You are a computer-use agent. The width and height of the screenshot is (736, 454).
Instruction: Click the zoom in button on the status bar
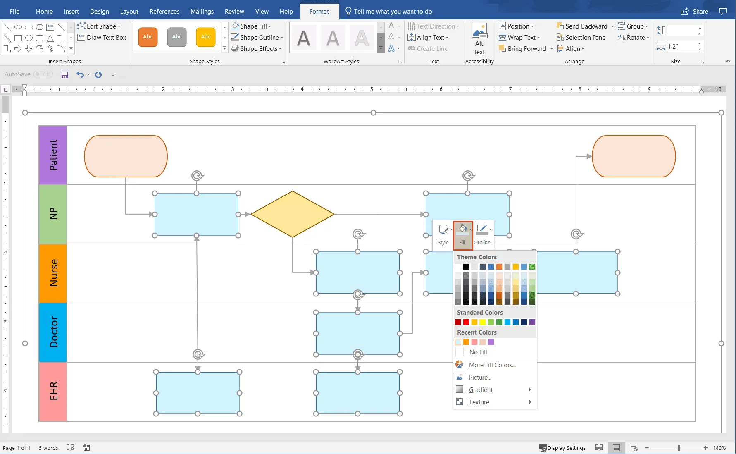click(706, 448)
